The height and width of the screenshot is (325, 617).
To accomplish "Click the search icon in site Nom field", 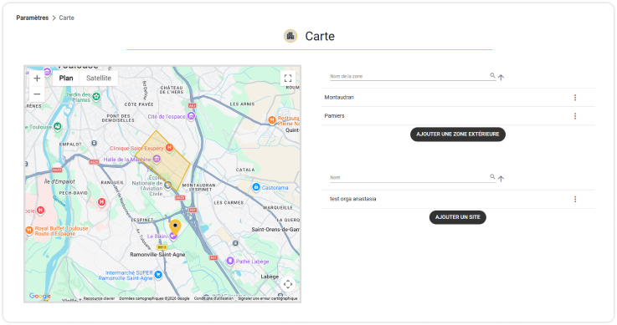I will click(492, 176).
